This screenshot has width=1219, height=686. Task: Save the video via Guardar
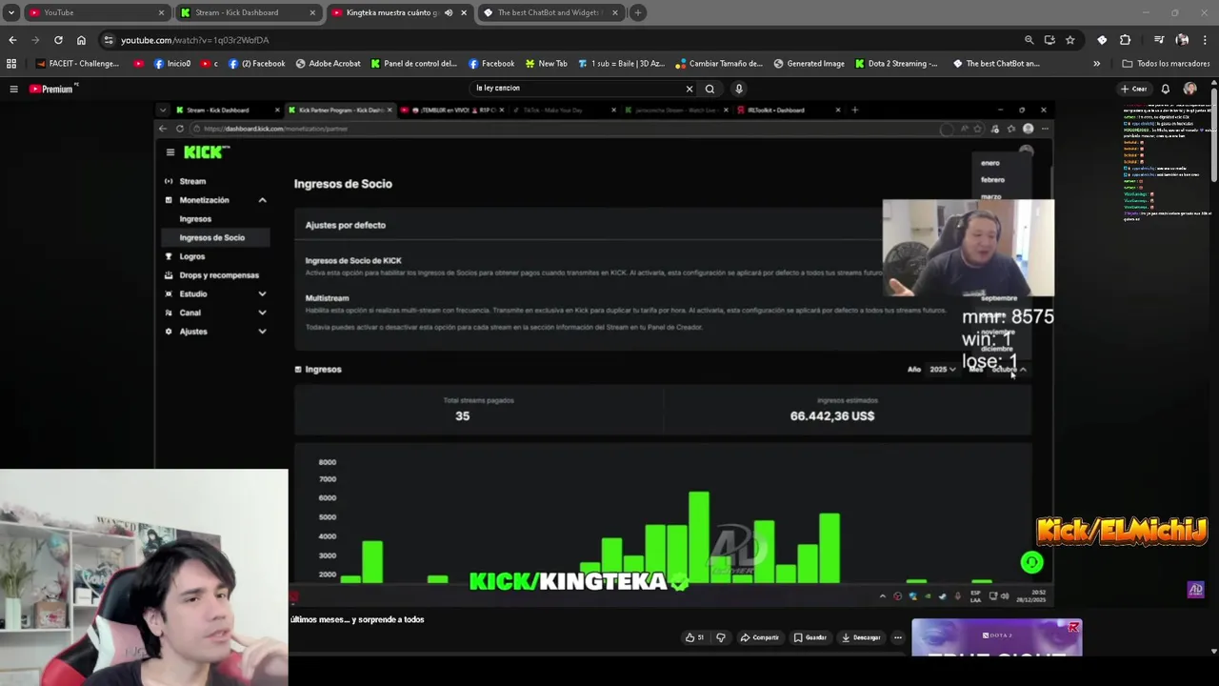pos(810,637)
